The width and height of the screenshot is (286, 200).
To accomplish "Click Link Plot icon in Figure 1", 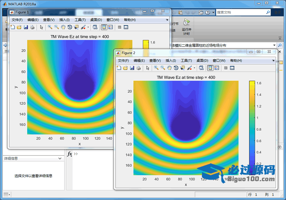I will (x=95, y=27).
